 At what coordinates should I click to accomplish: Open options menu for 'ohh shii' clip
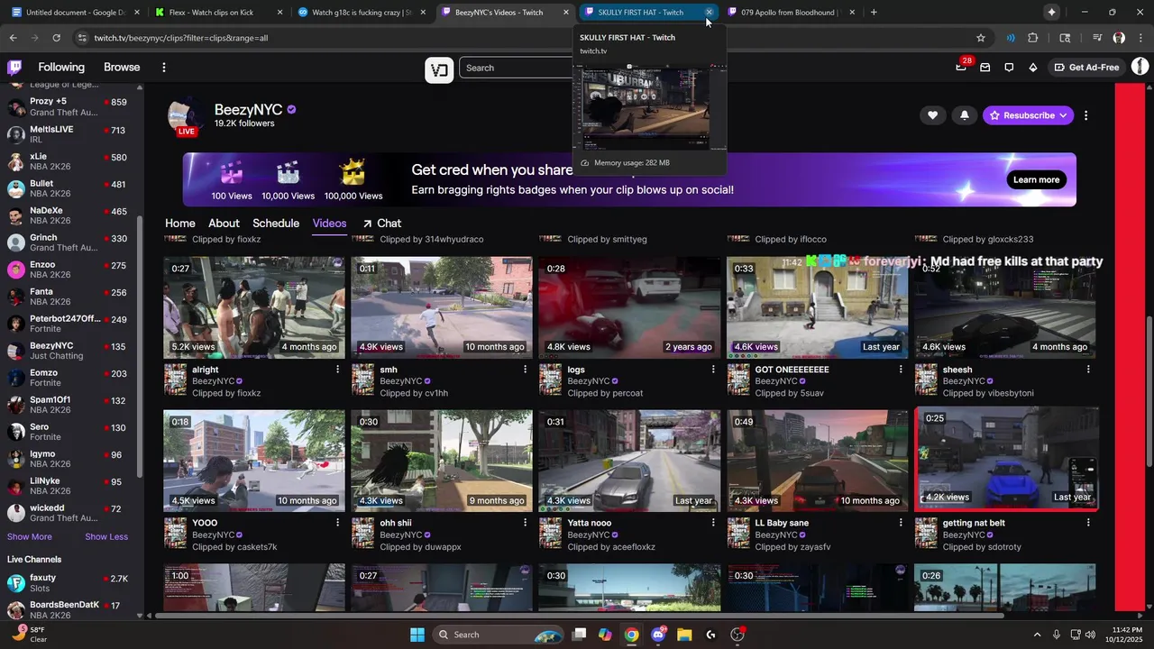point(526,523)
